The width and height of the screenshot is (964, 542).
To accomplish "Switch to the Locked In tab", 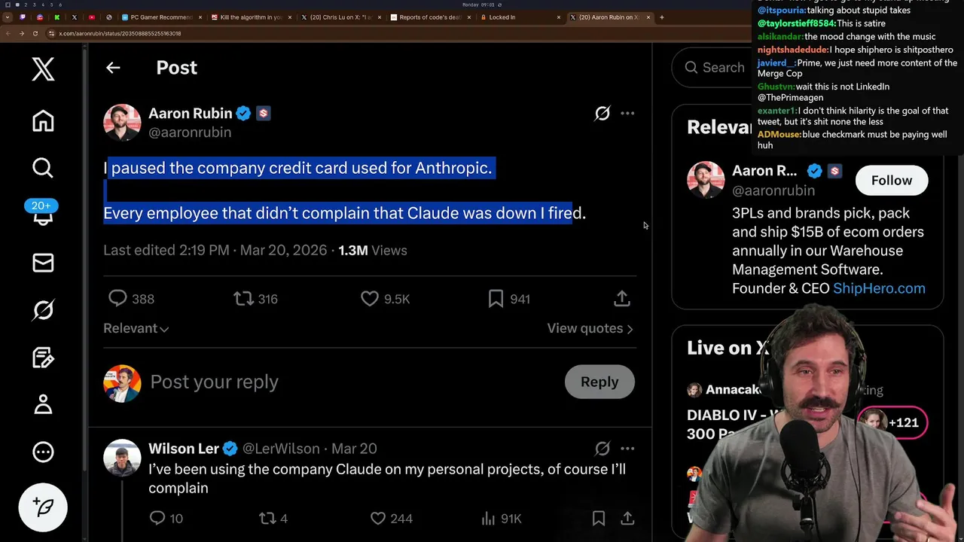I will [x=520, y=17].
